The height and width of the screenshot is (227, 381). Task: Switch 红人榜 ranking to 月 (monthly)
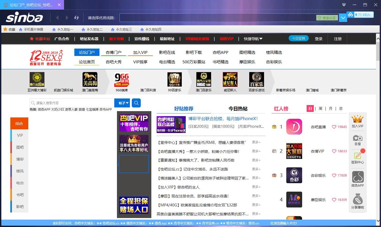click(330, 108)
